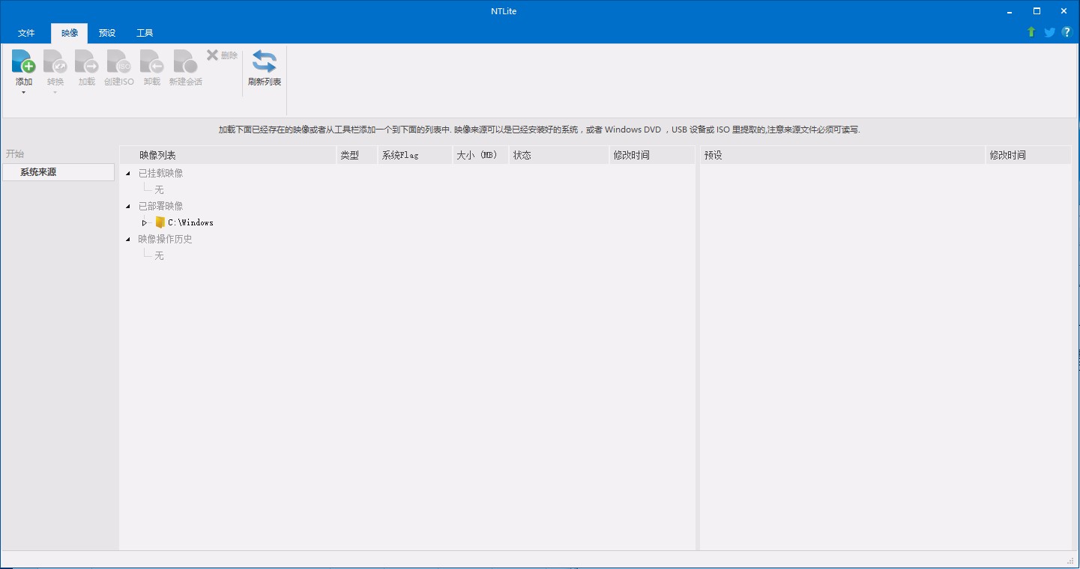The width and height of the screenshot is (1080, 569).
Task: Open the dropdown arrow under 添加
Action: click(x=24, y=93)
